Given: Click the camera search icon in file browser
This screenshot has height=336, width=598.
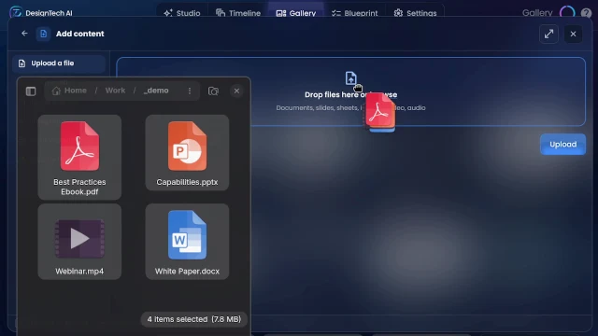Looking at the screenshot, I should click(213, 91).
